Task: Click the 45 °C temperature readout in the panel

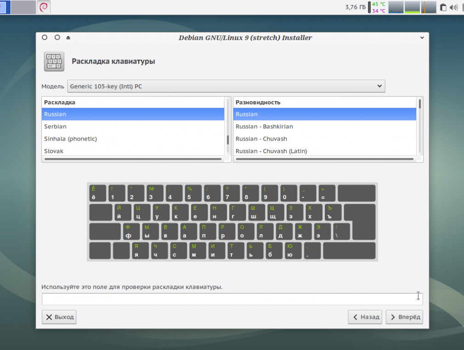Action: click(x=379, y=4)
